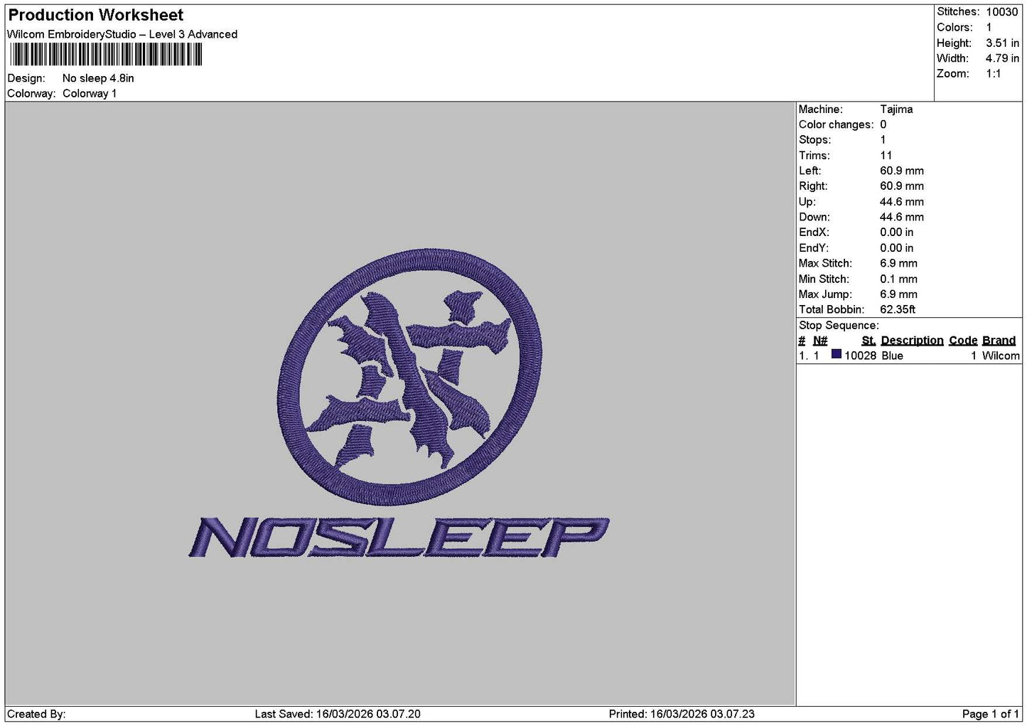Click the 'Stops:' label
Viewport: 1027px width, 726px height.
[814, 139]
